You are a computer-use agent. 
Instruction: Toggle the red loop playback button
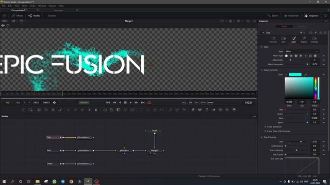click(149, 103)
